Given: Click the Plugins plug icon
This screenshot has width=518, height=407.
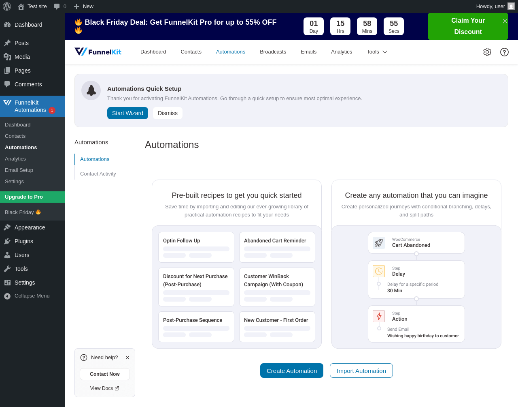Looking at the screenshot, I should 7,241.
